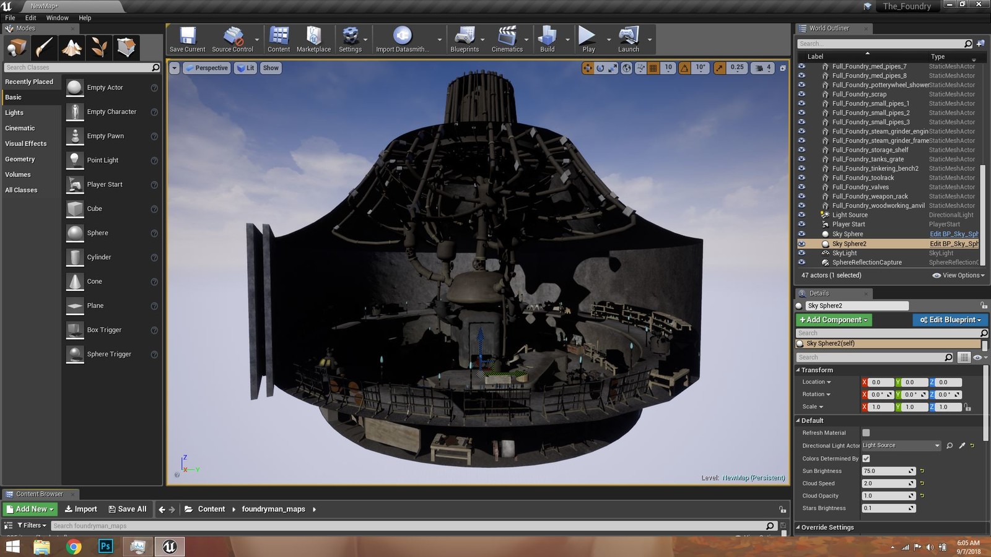The height and width of the screenshot is (557, 991).
Task: Toggle visibility of Player Start actor
Action: (x=801, y=224)
